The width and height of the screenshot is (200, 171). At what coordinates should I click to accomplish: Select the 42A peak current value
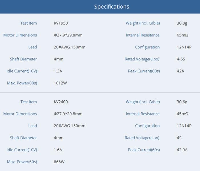tap(181, 71)
